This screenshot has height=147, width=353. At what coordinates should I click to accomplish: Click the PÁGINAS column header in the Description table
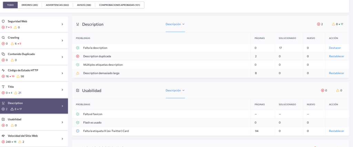tap(259, 38)
